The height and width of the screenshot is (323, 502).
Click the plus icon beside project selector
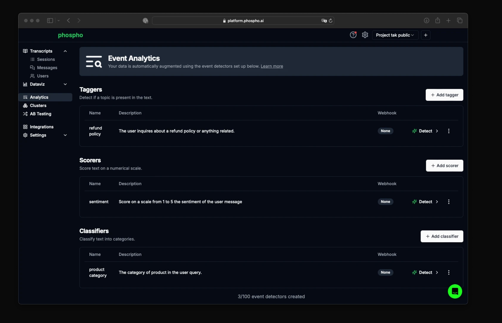(425, 35)
